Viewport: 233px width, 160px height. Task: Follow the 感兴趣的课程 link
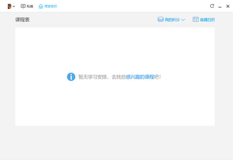140,77
